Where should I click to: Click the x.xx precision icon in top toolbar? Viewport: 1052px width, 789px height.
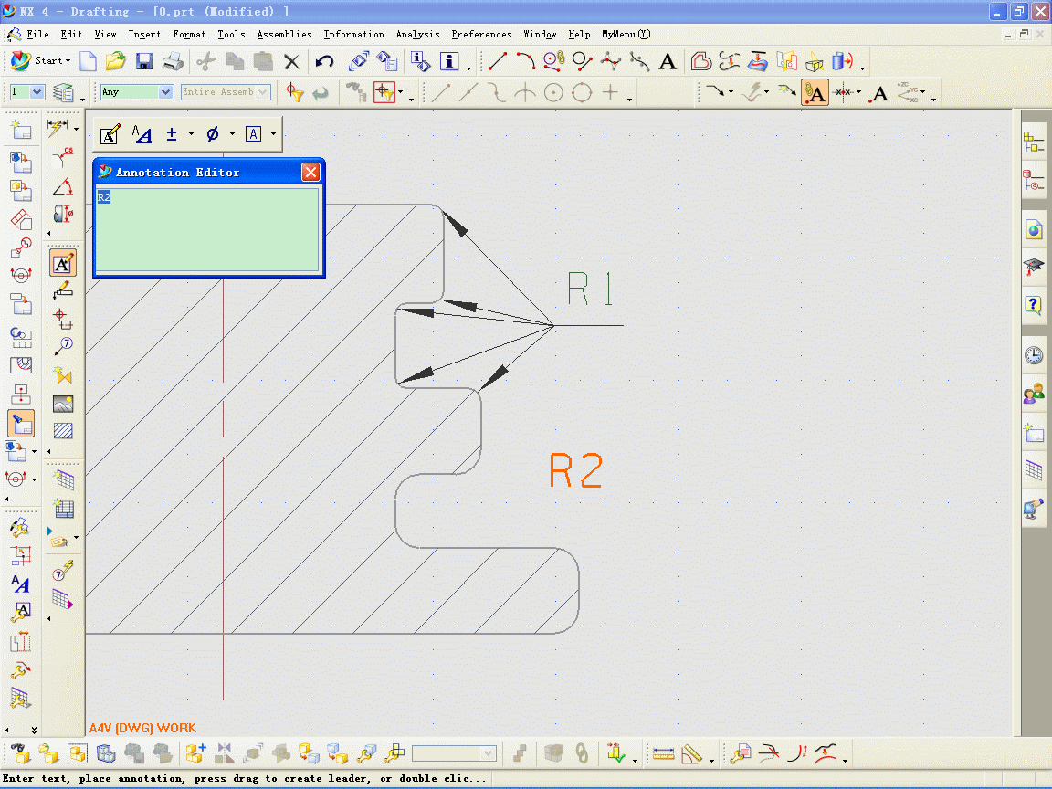point(844,92)
